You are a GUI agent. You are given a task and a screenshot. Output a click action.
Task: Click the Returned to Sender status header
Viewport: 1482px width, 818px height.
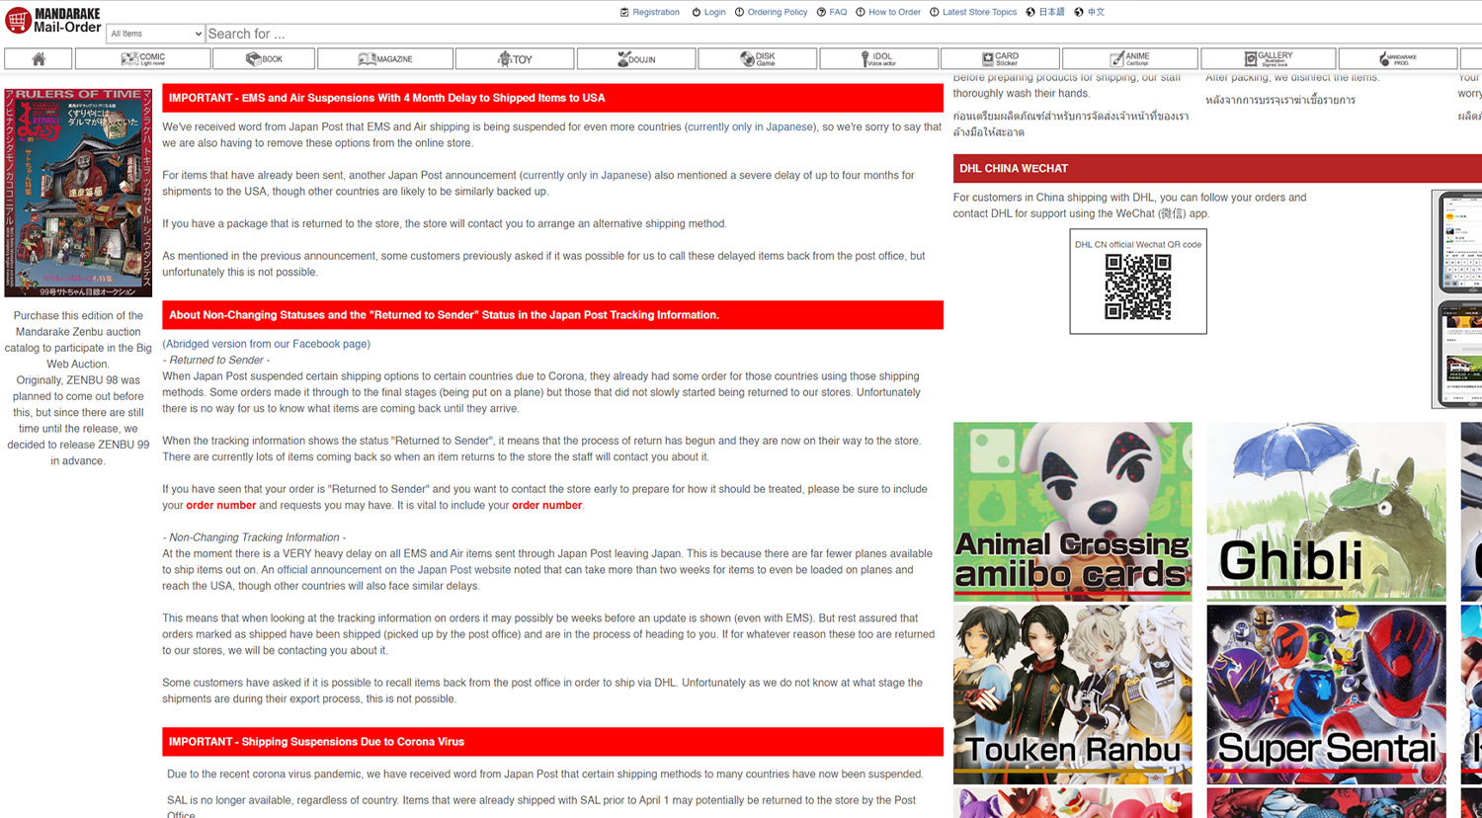[x=552, y=315]
